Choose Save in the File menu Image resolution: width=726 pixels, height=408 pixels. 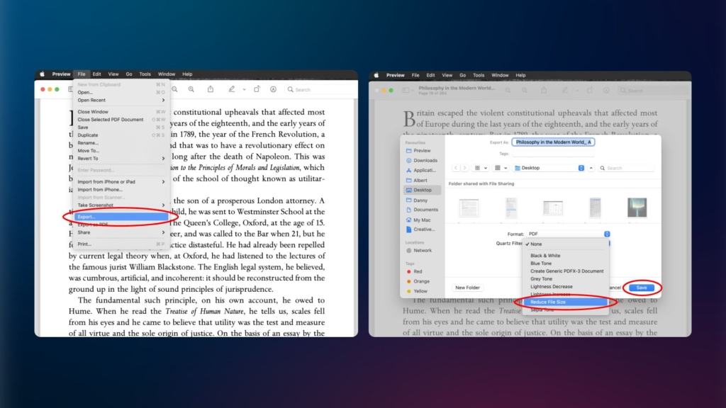pyautogui.click(x=121, y=127)
